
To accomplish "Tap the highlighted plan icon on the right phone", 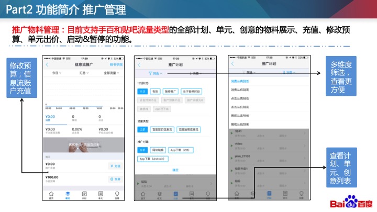I will (x=269, y=194).
